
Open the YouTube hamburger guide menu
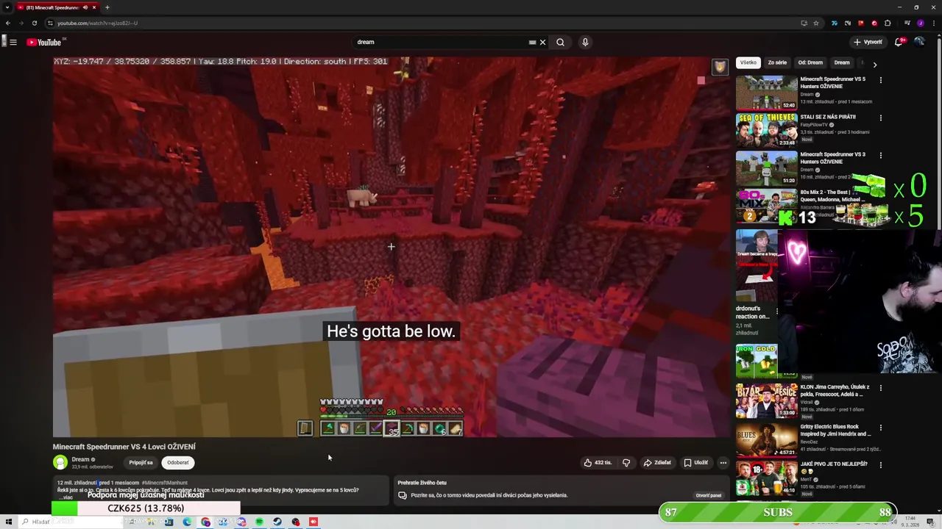pos(13,42)
